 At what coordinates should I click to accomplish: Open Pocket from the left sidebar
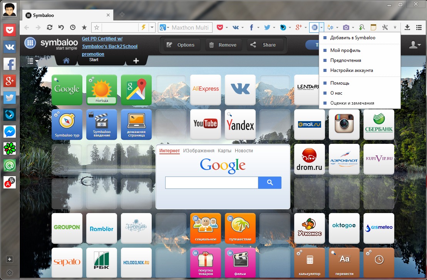point(9,30)
